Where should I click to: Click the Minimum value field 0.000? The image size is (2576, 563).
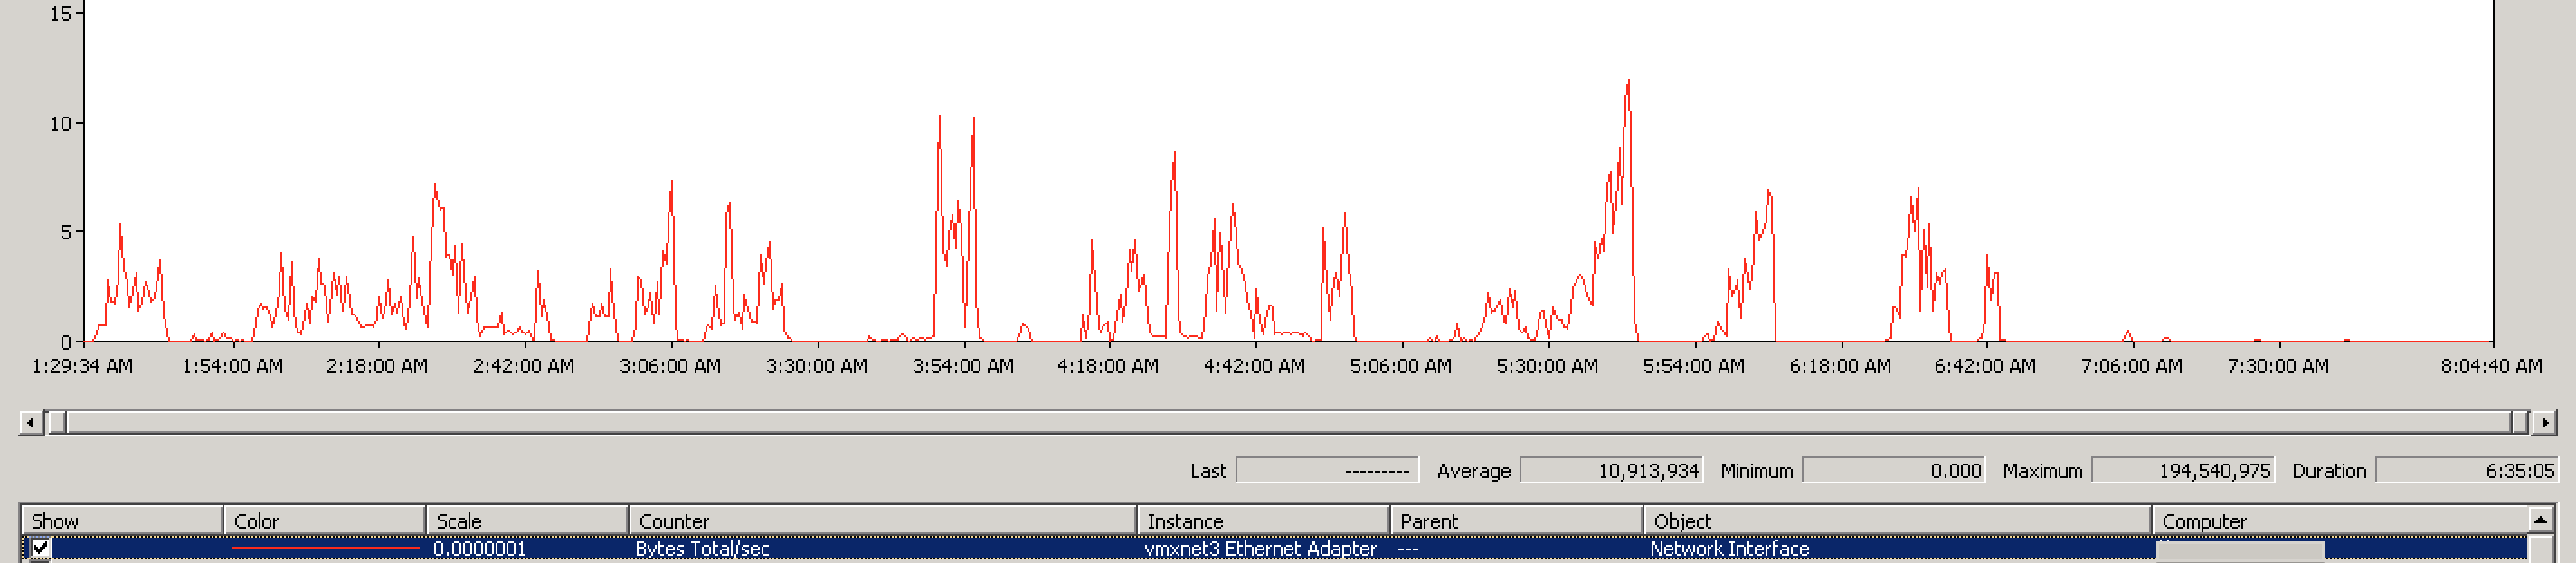(1893, 470)
